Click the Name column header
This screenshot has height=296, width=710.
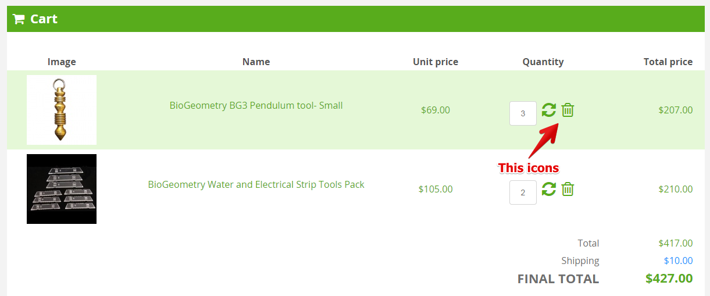coord(256,62)
